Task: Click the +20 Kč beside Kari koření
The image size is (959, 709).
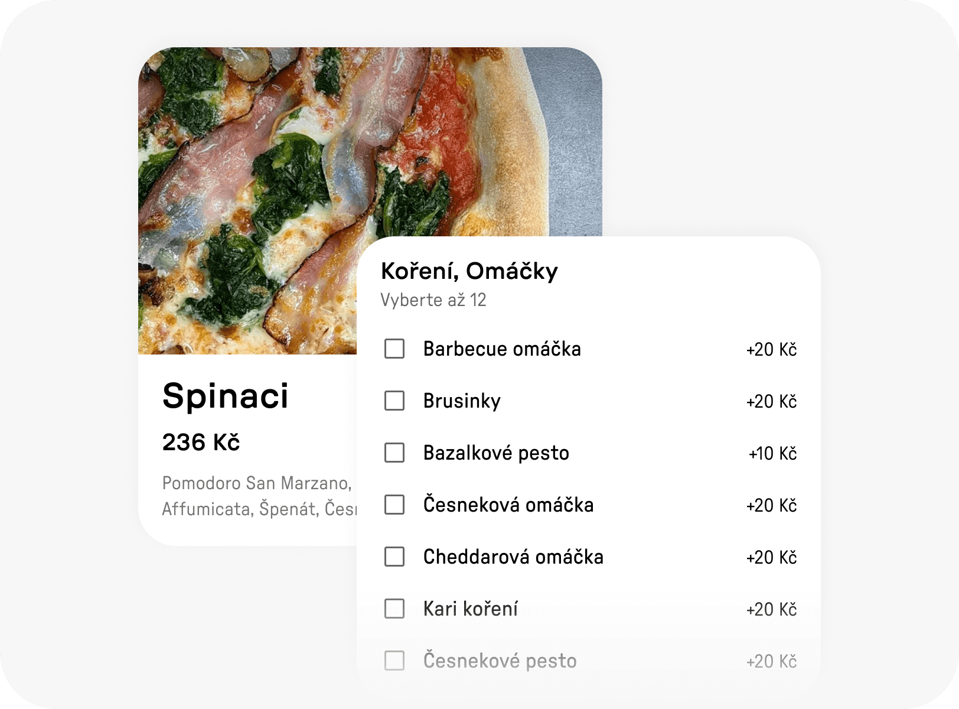Action: click(x=772, y=608)
